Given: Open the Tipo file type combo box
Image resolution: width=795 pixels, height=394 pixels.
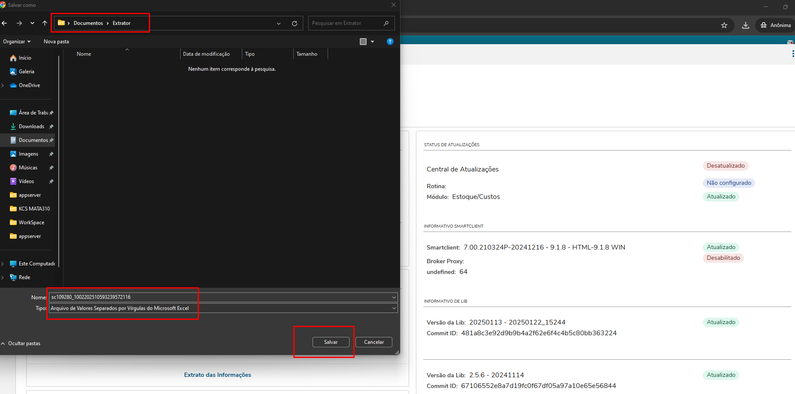Looking at the screenshot, I should pos(223,308).
